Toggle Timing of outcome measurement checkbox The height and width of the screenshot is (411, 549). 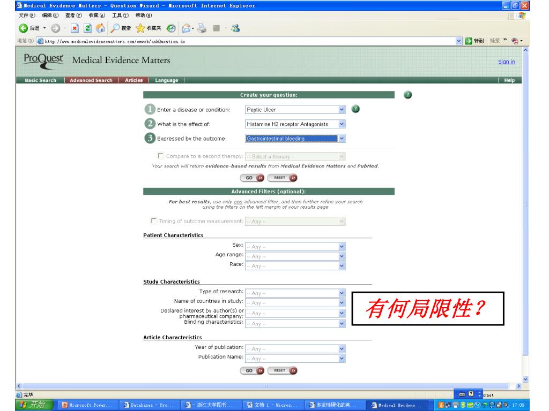pyautogui.click(x=153, y=220)
